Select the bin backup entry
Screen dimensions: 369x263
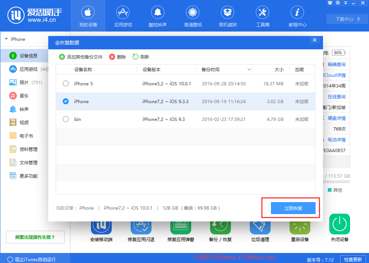pyautogui.click(x=66, y=119)
